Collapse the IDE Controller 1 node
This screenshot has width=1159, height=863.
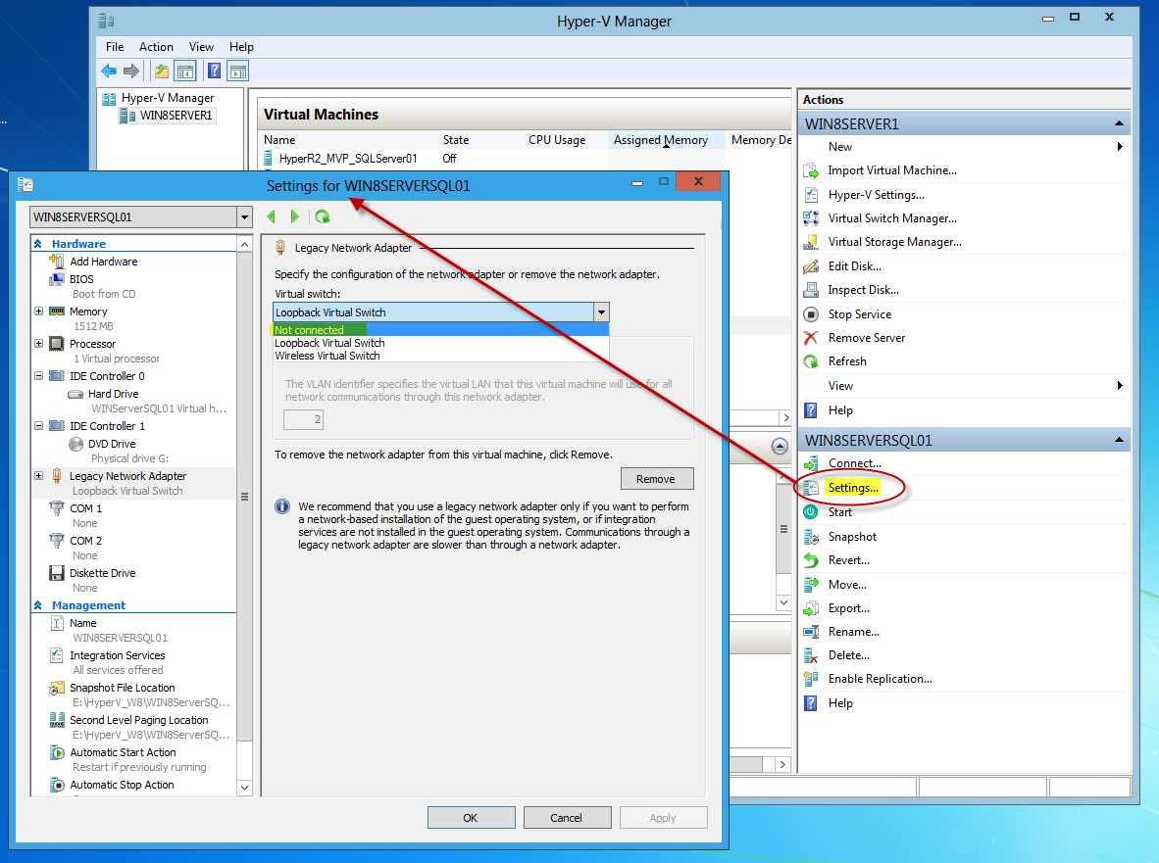38,426
